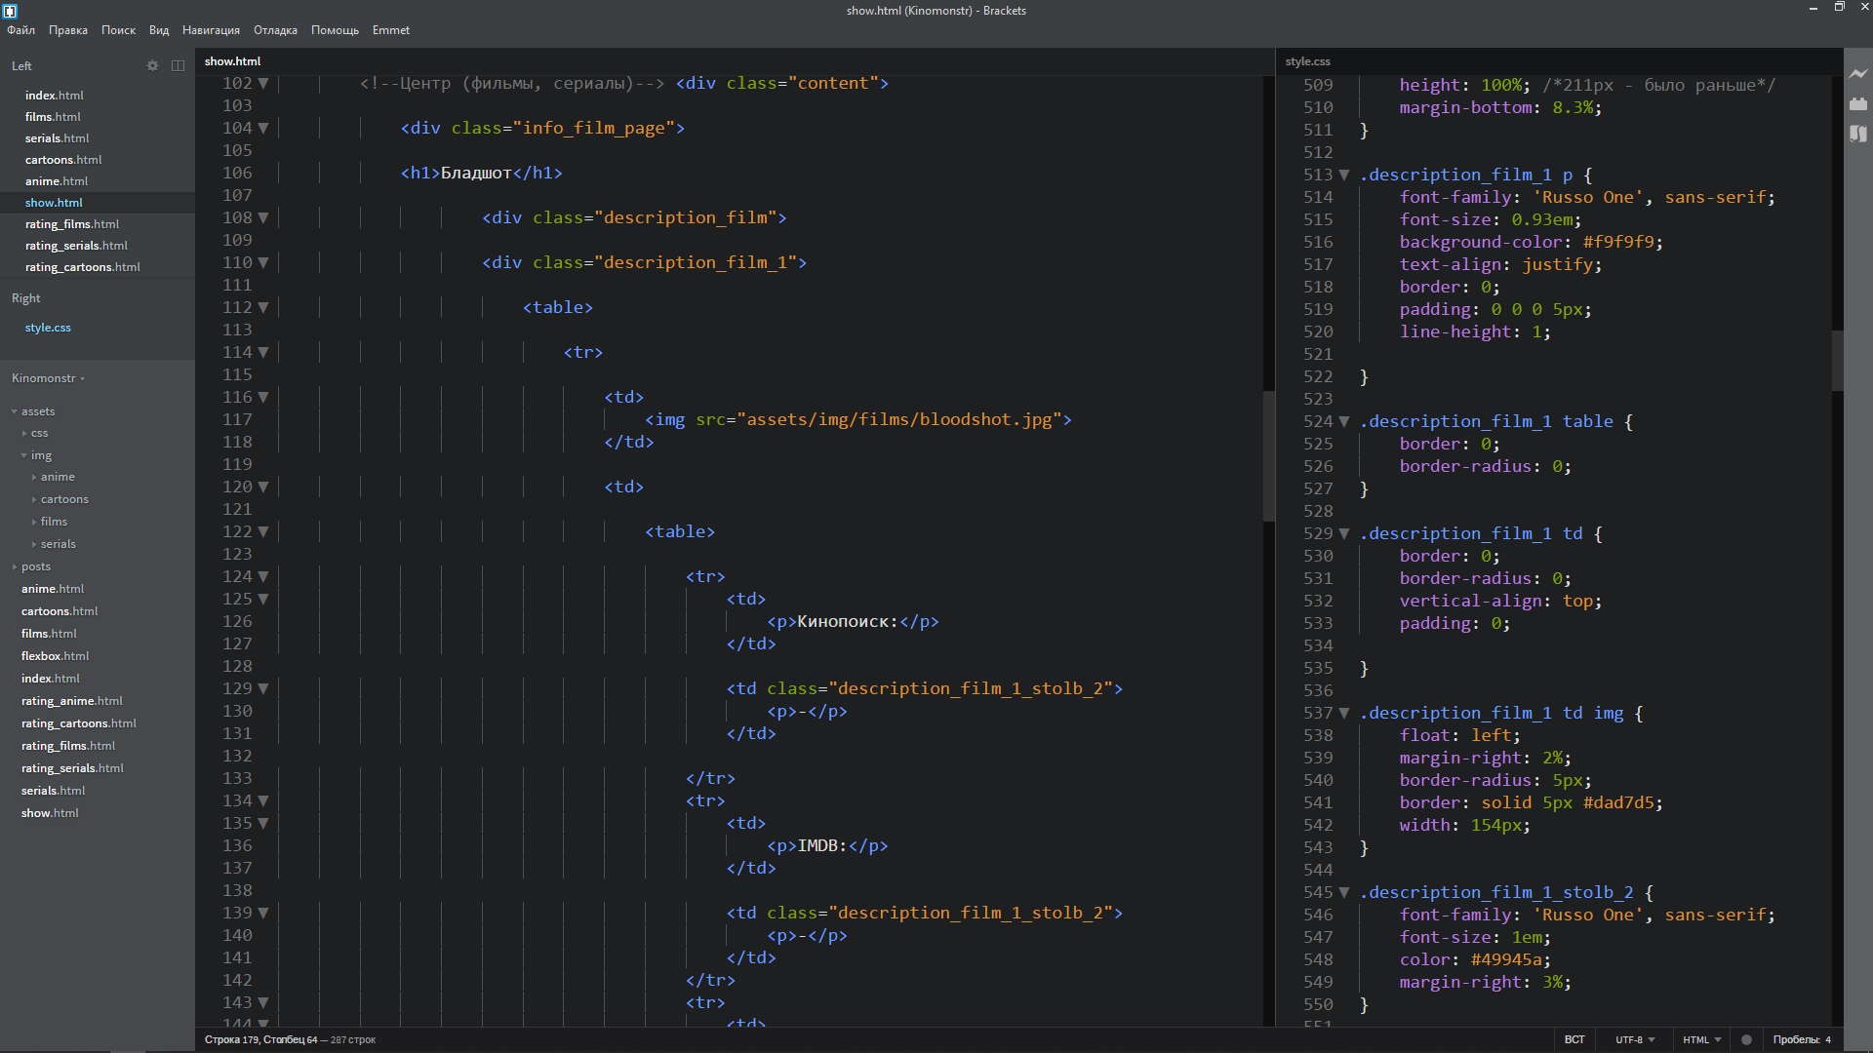Viewport: 1873px width, 1053px height.
Task: Click the #dad7d5 border color value
Action: click(x=1618, y=802)
